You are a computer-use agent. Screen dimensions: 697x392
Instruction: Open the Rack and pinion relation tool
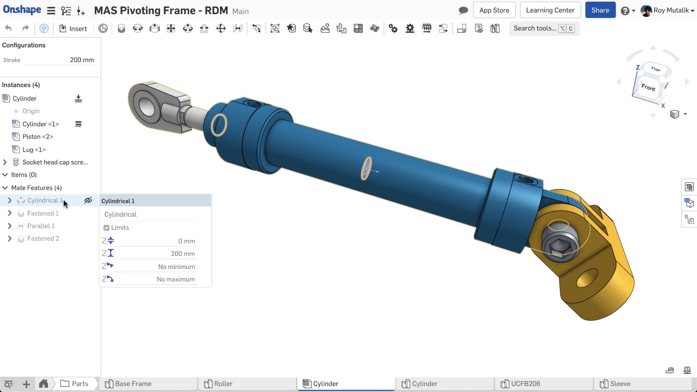tap(410, 28)
